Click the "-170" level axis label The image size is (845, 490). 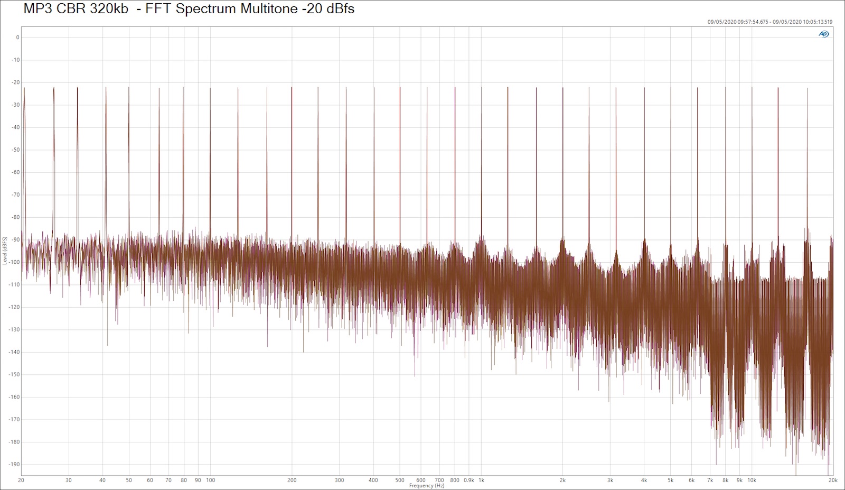pos(14,419)
